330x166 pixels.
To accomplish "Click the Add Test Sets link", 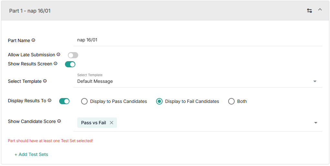I will [31, 154].
